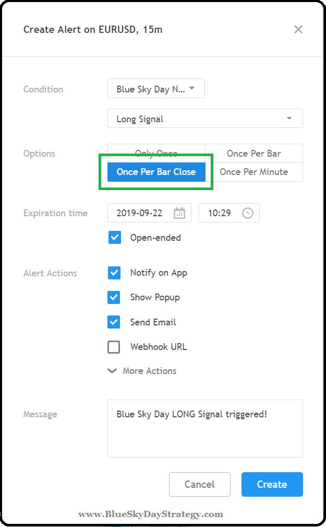Click the Cancel button
This screenshot has height=527, width=326.
coord(199,484)
